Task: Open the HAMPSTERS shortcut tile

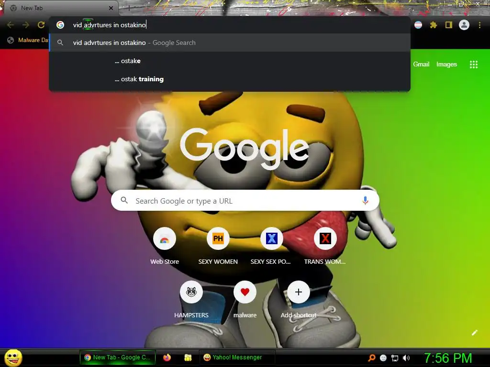Action: [x=191, y=292]
